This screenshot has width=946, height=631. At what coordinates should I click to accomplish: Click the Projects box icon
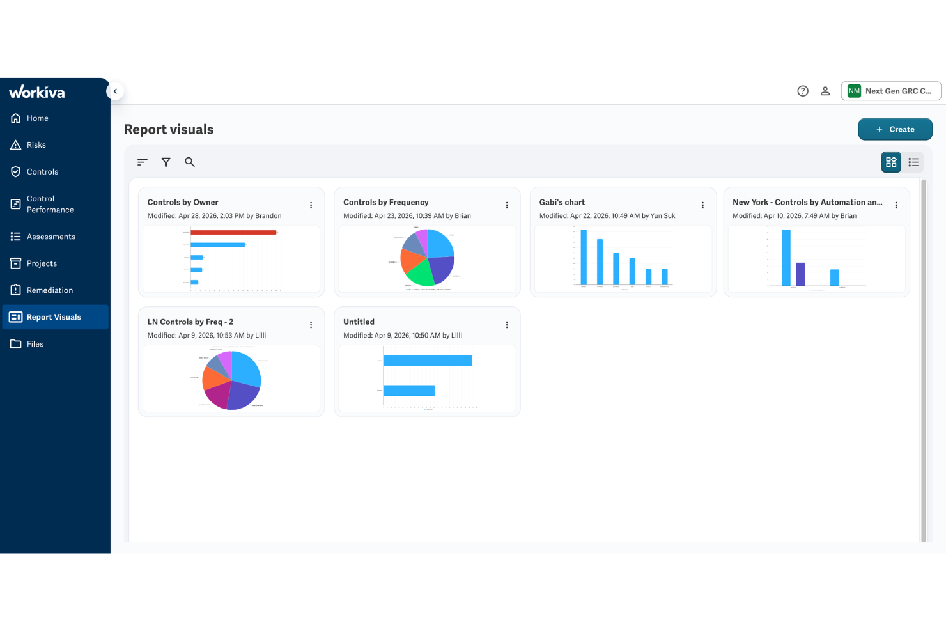[16, 263]
